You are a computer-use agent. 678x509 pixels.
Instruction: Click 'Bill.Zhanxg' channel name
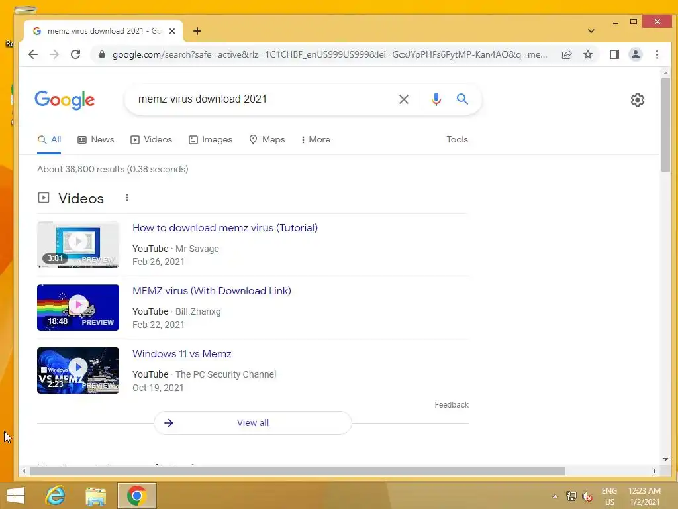pos(198,311)
